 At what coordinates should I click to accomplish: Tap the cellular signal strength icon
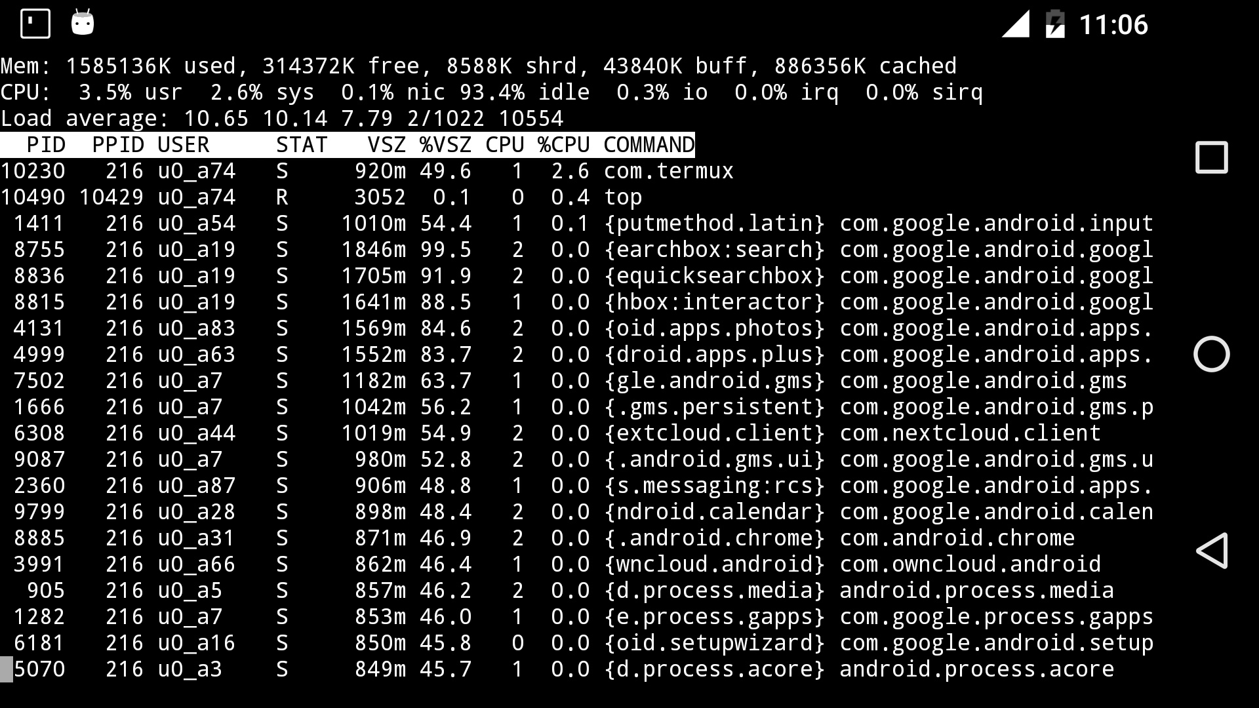pyautogui.click(x=1016, y=25)
